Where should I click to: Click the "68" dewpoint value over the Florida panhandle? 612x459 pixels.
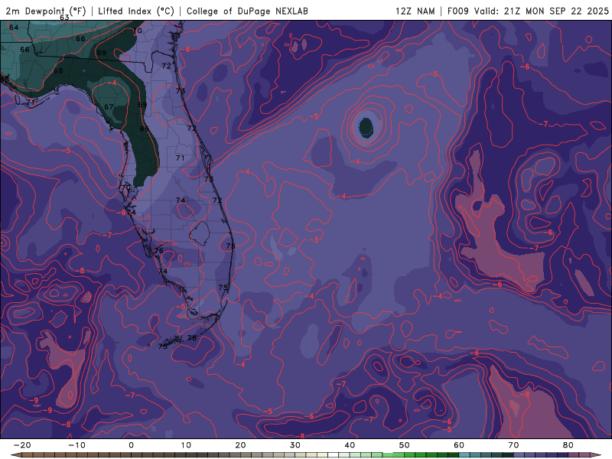coord(58,70)
